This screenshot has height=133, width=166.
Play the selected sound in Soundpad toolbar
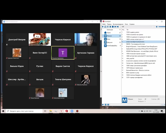click(103, 27)
